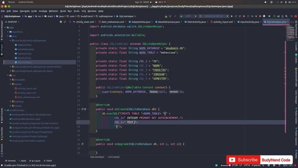Expand the mipmap folder
Viewport: 298px width, 168px height.
tap(10, 102)
